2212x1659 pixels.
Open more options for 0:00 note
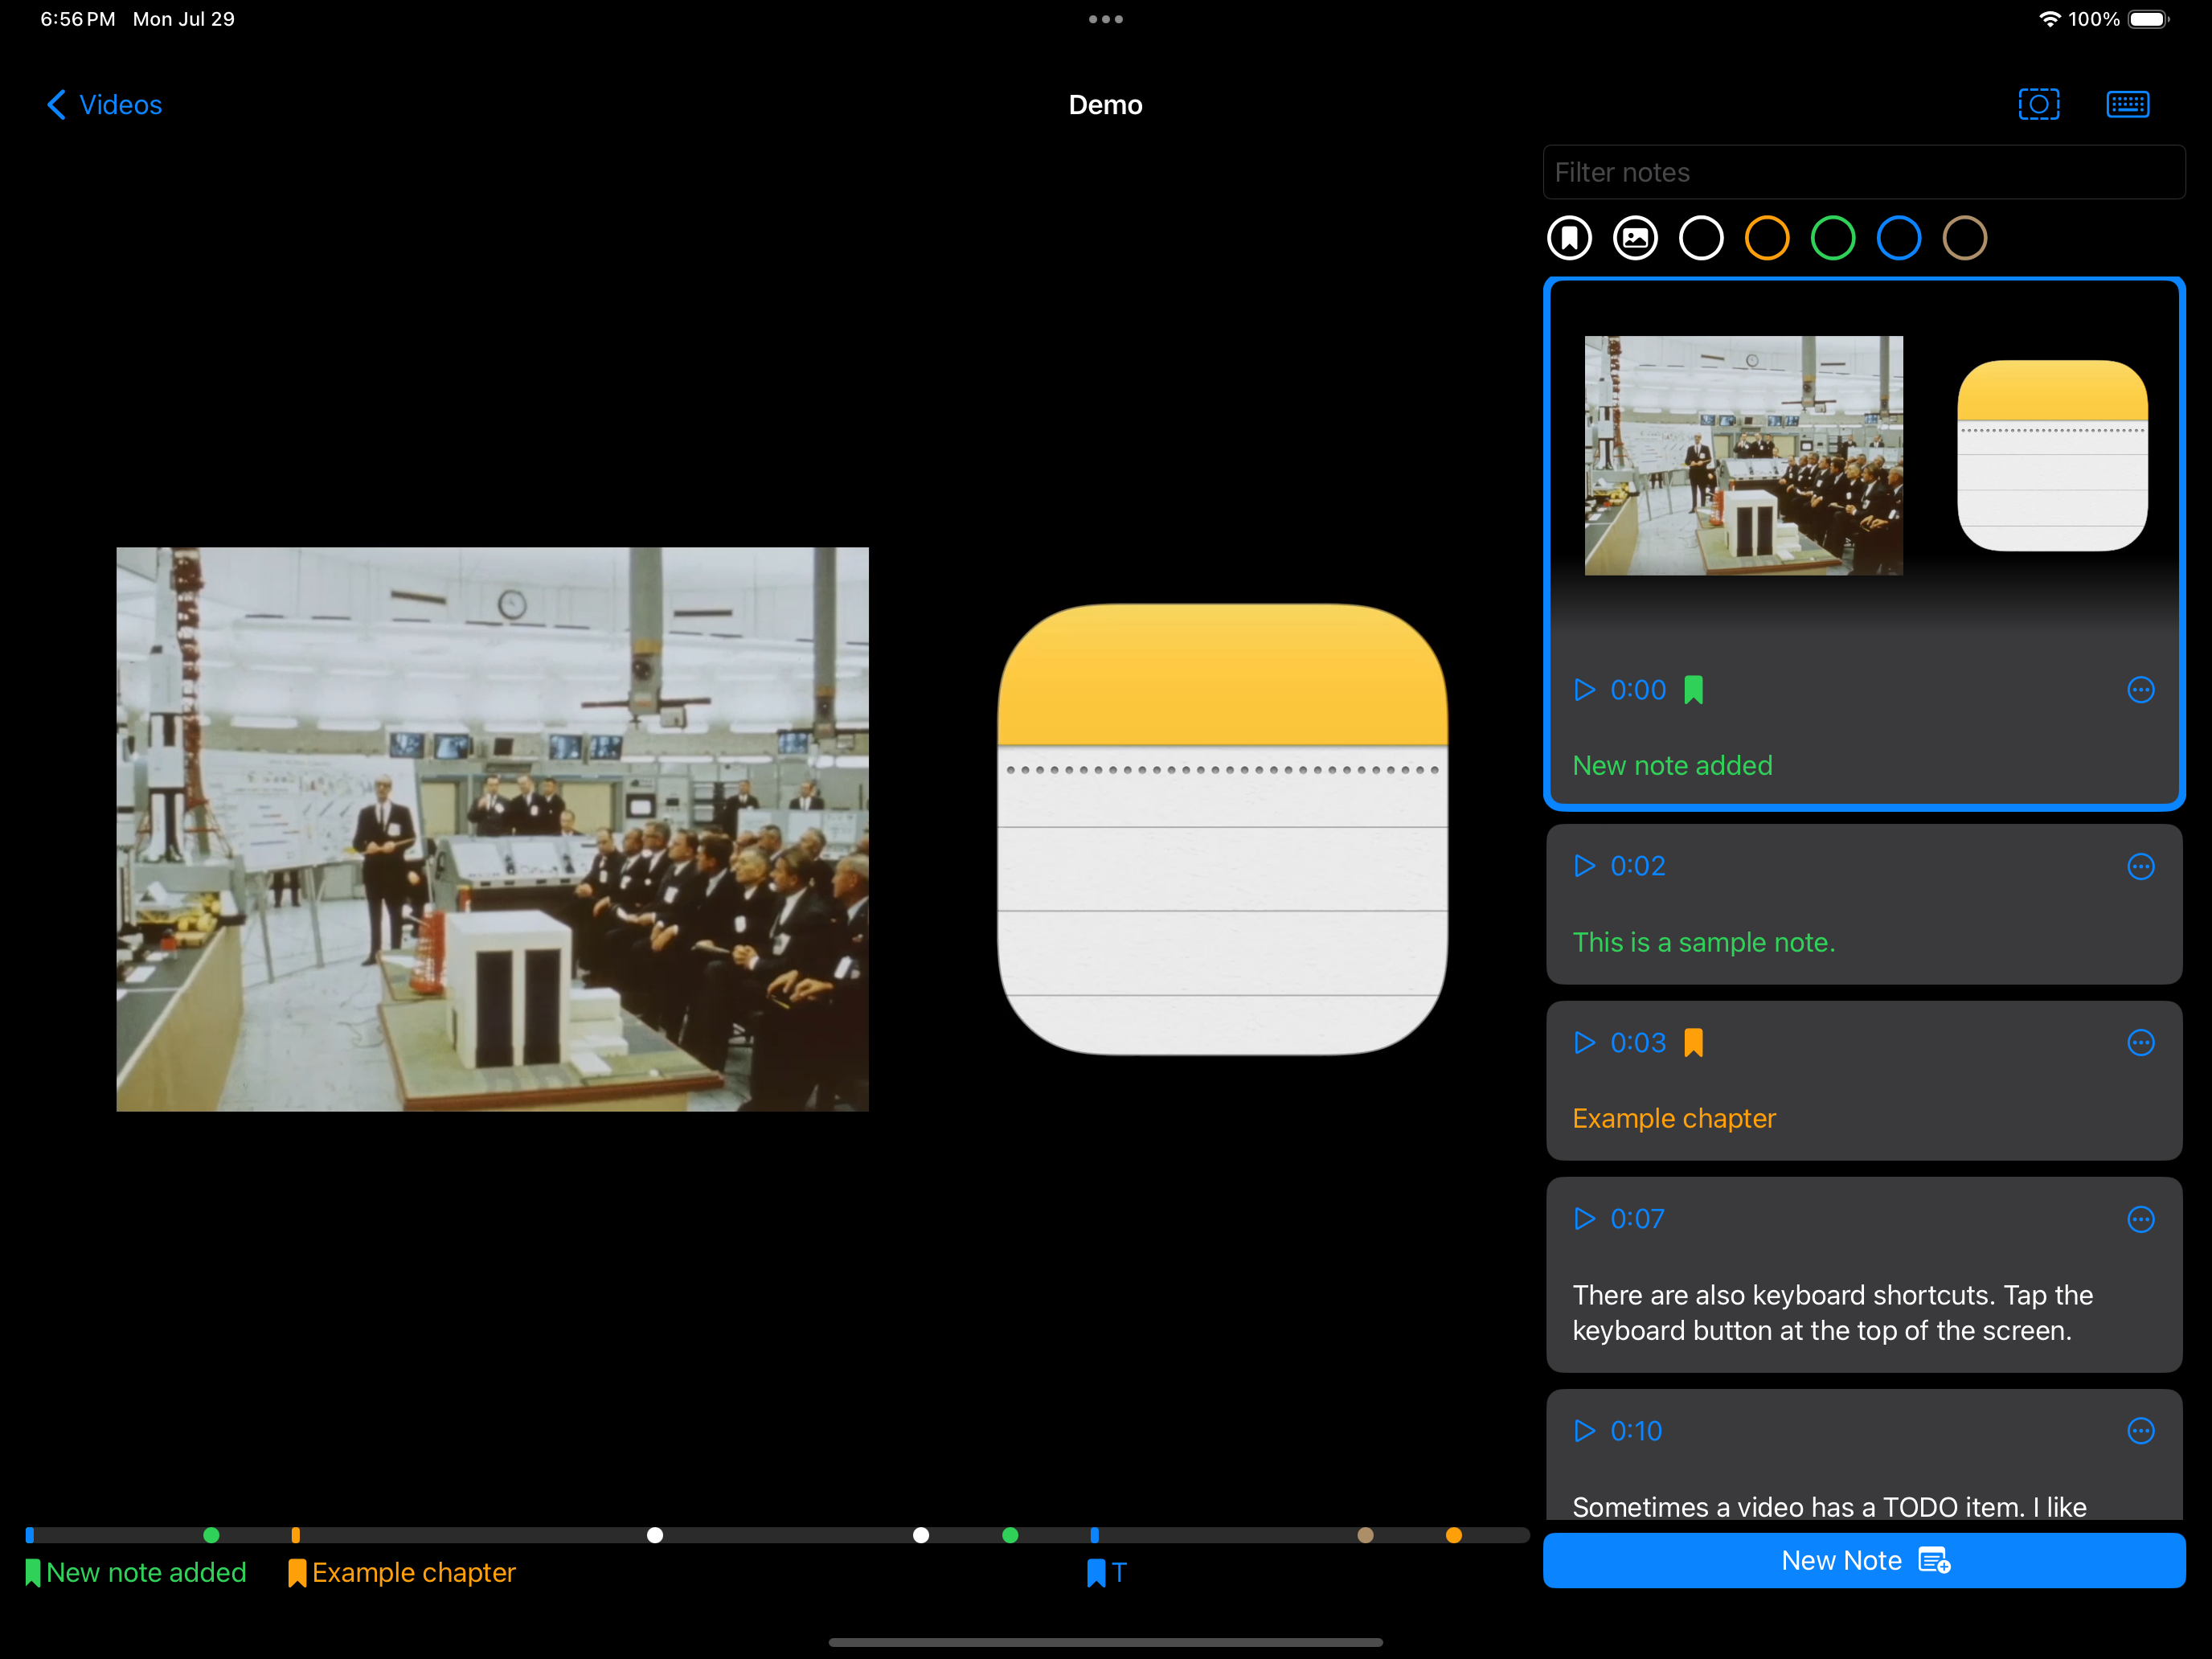click(x=2140, y=690)
